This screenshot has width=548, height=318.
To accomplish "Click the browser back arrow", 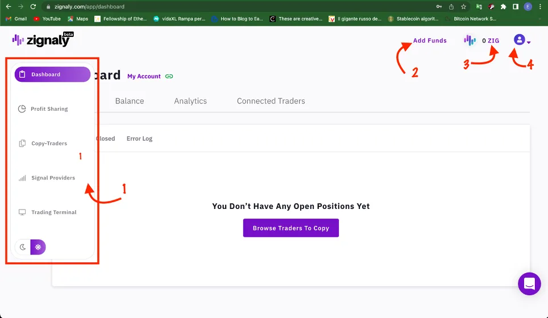I will pos(9,7).
